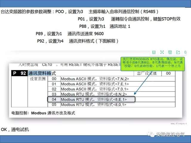The image size is (191, 143).
Task: Click the 'P 92' black parameter label
Action: point(19,73)
